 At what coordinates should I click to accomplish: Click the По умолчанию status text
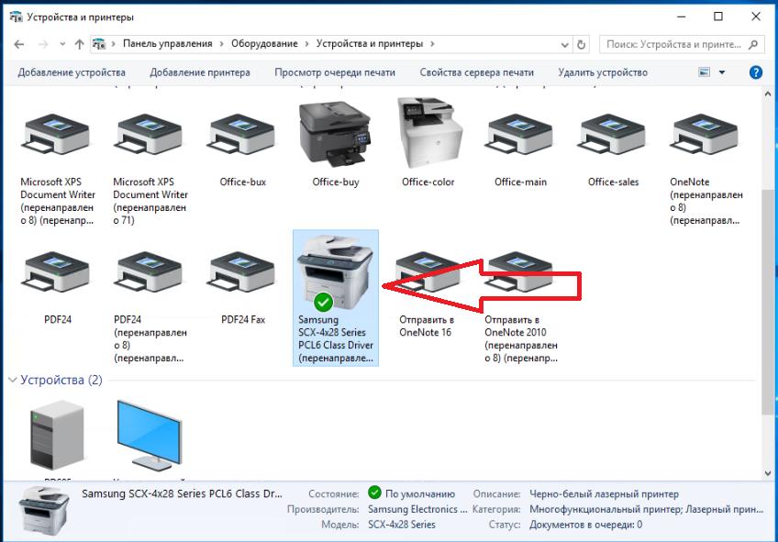point(420,494)
